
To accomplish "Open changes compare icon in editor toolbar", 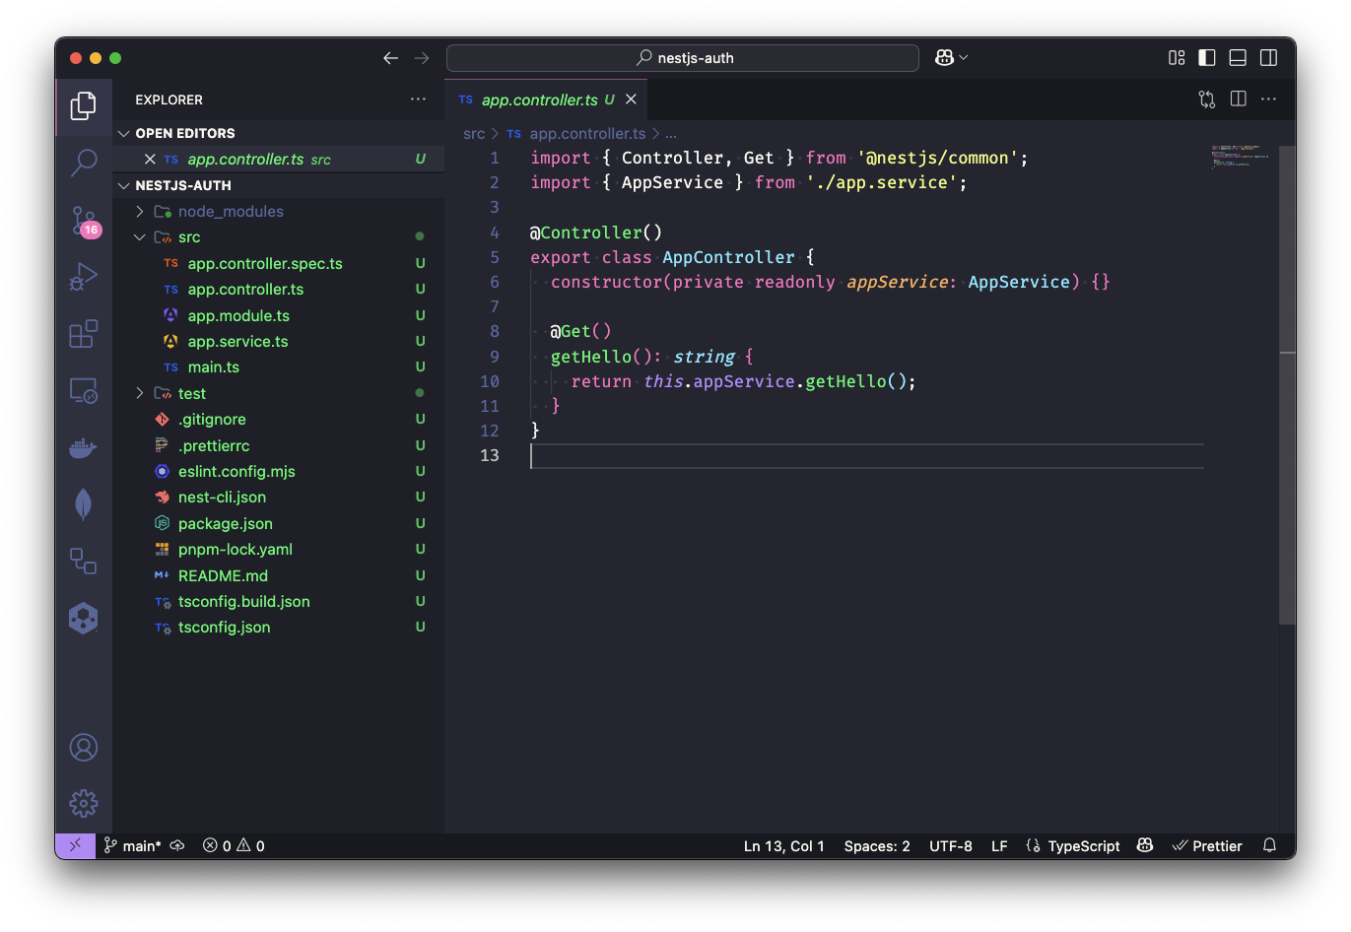I will pos(1207,100).
